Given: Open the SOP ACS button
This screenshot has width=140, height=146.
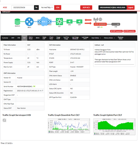Looking at the screenshot, I should pos(86,8).
